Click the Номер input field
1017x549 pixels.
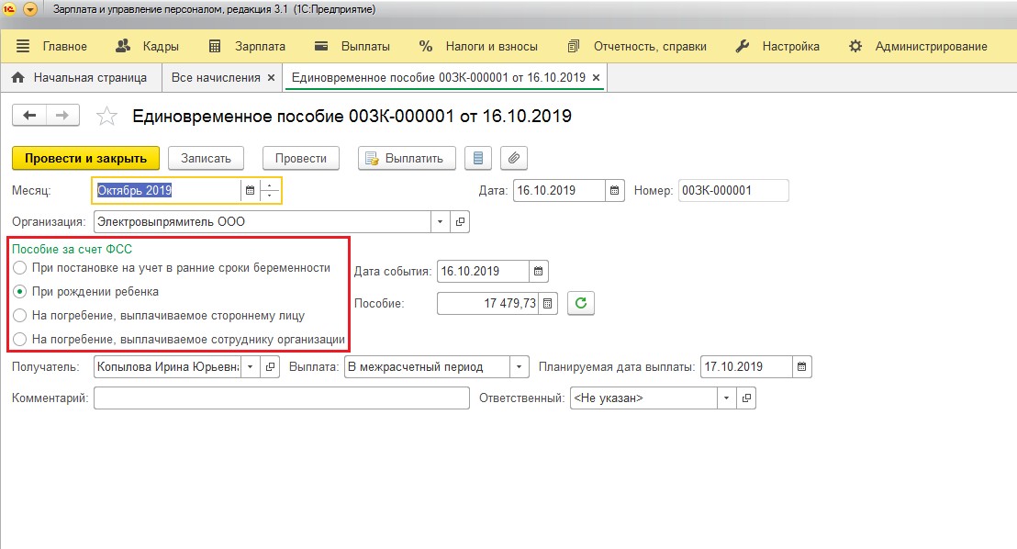(733, 191)
